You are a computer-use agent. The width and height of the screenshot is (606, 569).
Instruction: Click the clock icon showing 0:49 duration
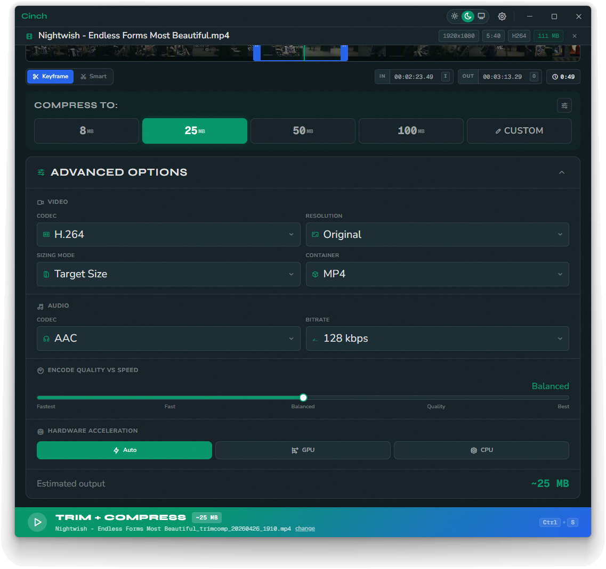coord(563,77)
